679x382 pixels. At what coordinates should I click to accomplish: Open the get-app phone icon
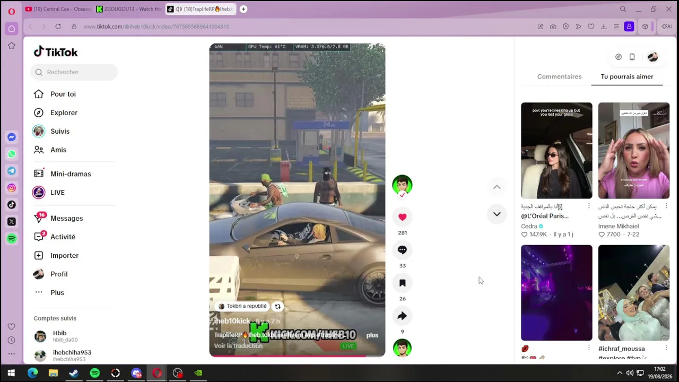pos(632,57)
